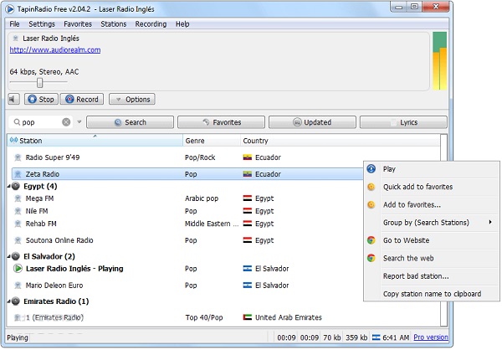The height and width of the screenshot is (350, 502).
Task: Open the Recording menu
Action: (x=151, y=24)
